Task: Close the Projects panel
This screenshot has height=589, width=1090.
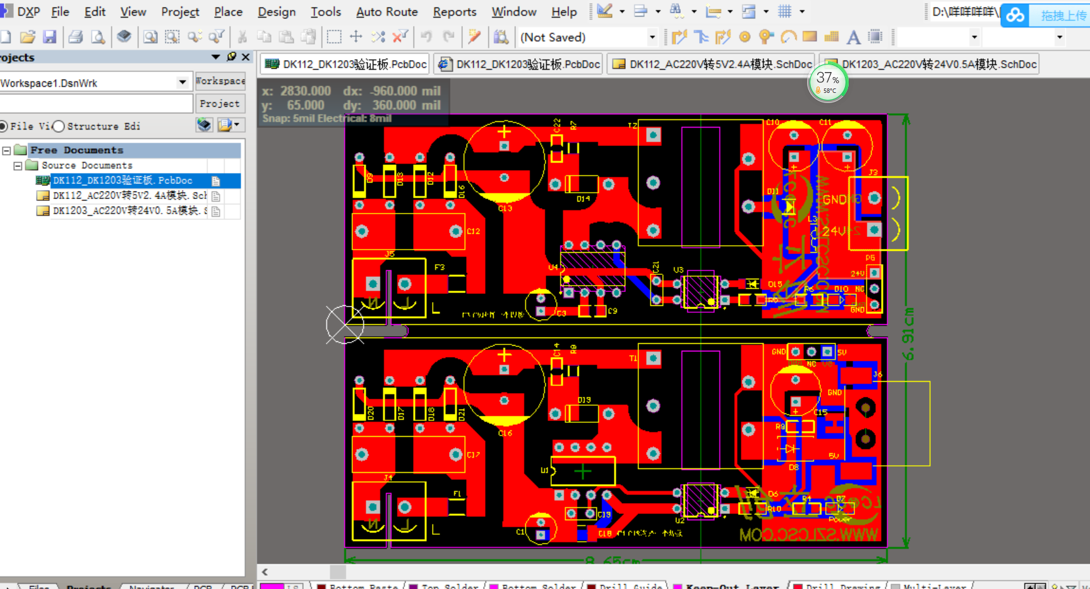Action: [x=246, y=57]
